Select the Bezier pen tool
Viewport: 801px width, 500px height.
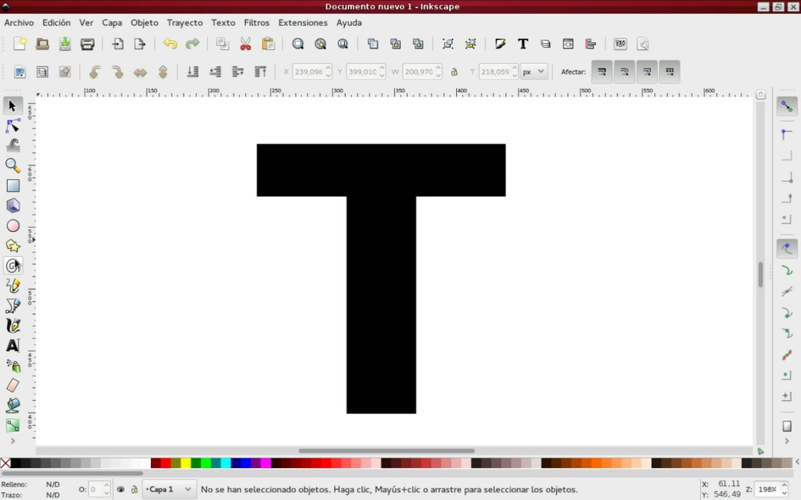tap(13, 305)
